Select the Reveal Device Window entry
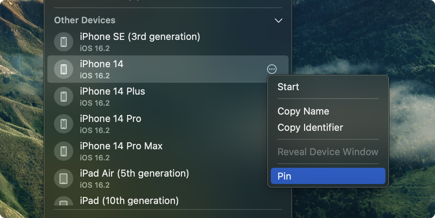 click(x=328, y=151)
